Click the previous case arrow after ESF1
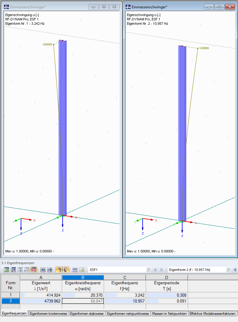238x322 pixels. coord(155,270)
